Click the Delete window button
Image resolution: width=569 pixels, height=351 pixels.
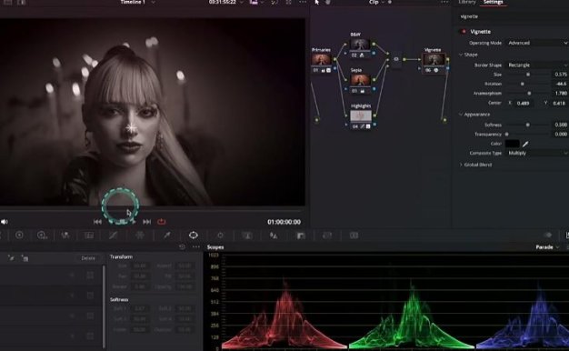coord(88,258)
